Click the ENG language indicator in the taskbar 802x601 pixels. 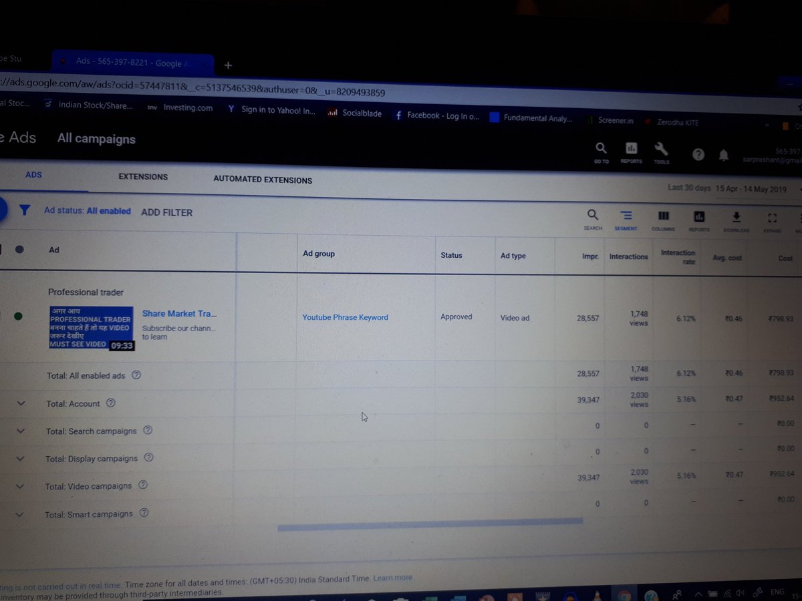point(777,592)
